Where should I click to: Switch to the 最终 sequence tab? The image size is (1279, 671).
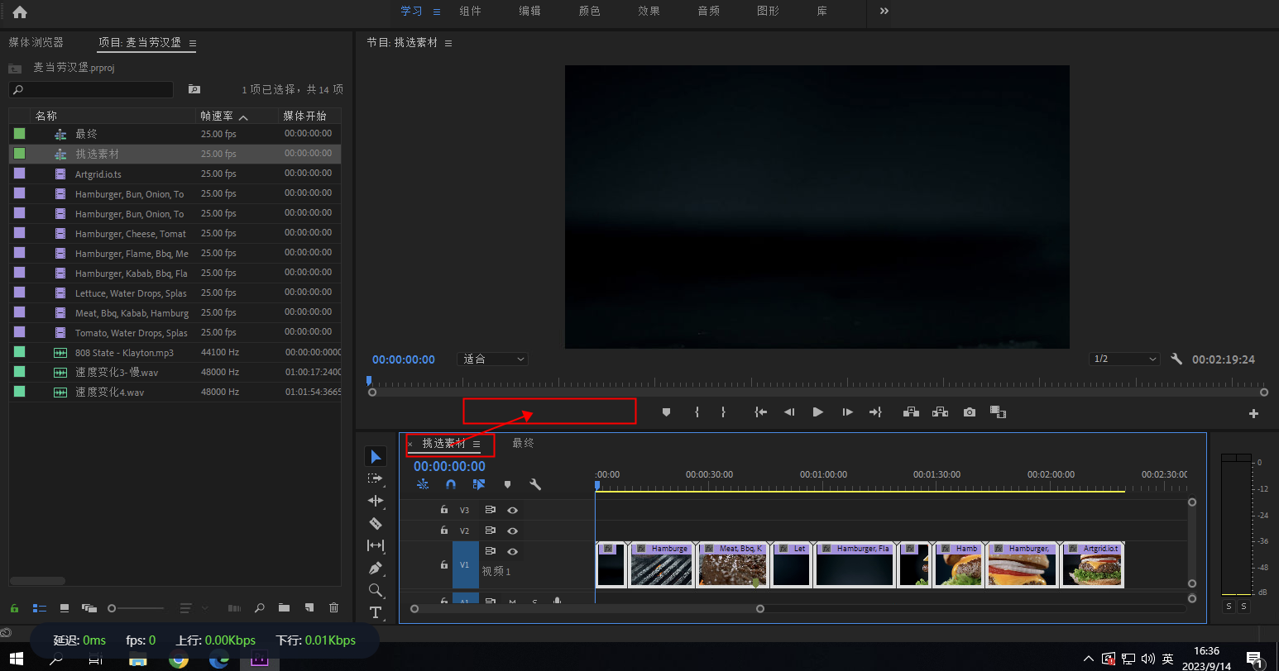[523, 443]
